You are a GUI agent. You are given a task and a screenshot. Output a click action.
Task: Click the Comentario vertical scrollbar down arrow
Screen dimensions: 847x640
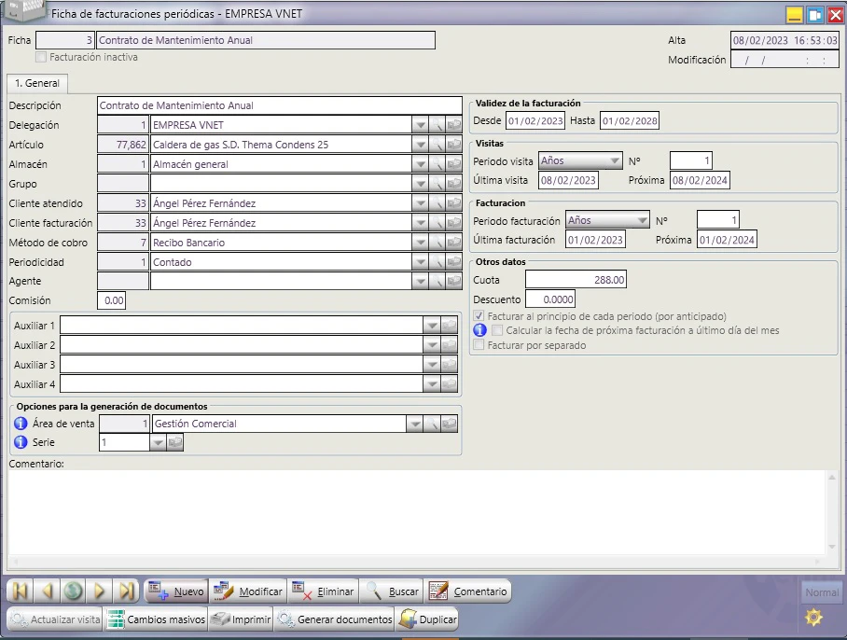832,547
